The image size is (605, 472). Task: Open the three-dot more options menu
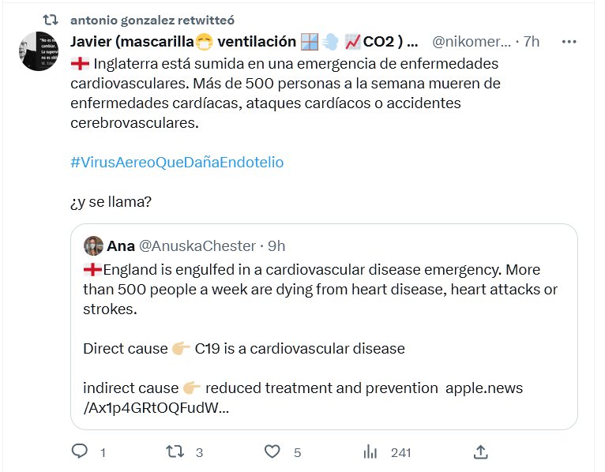(568, 42)
